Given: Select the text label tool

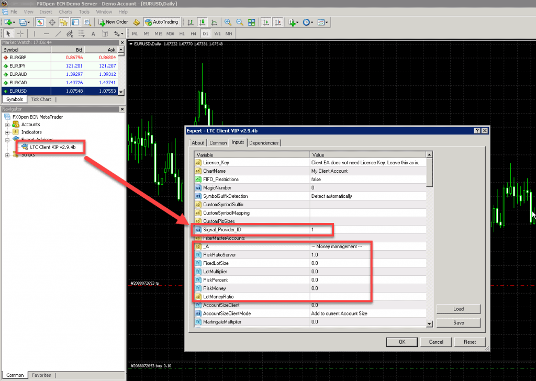Looking at the screenshot, I should (x=105, y=33).
